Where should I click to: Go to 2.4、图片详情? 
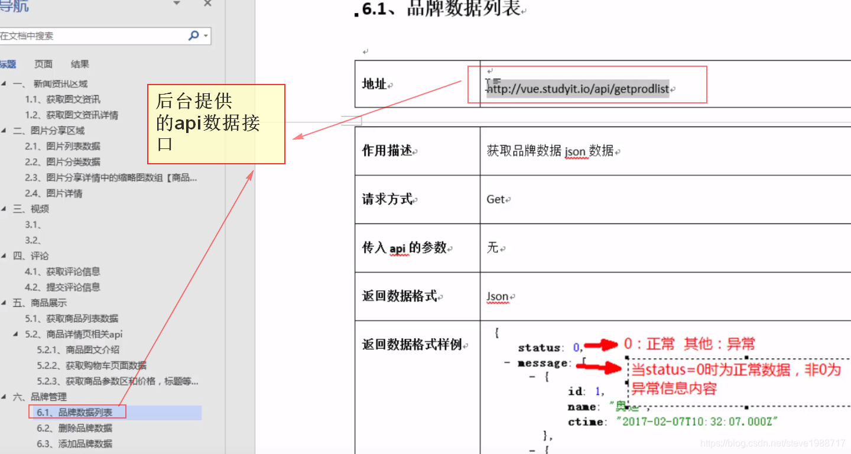[x=54, y=193]
